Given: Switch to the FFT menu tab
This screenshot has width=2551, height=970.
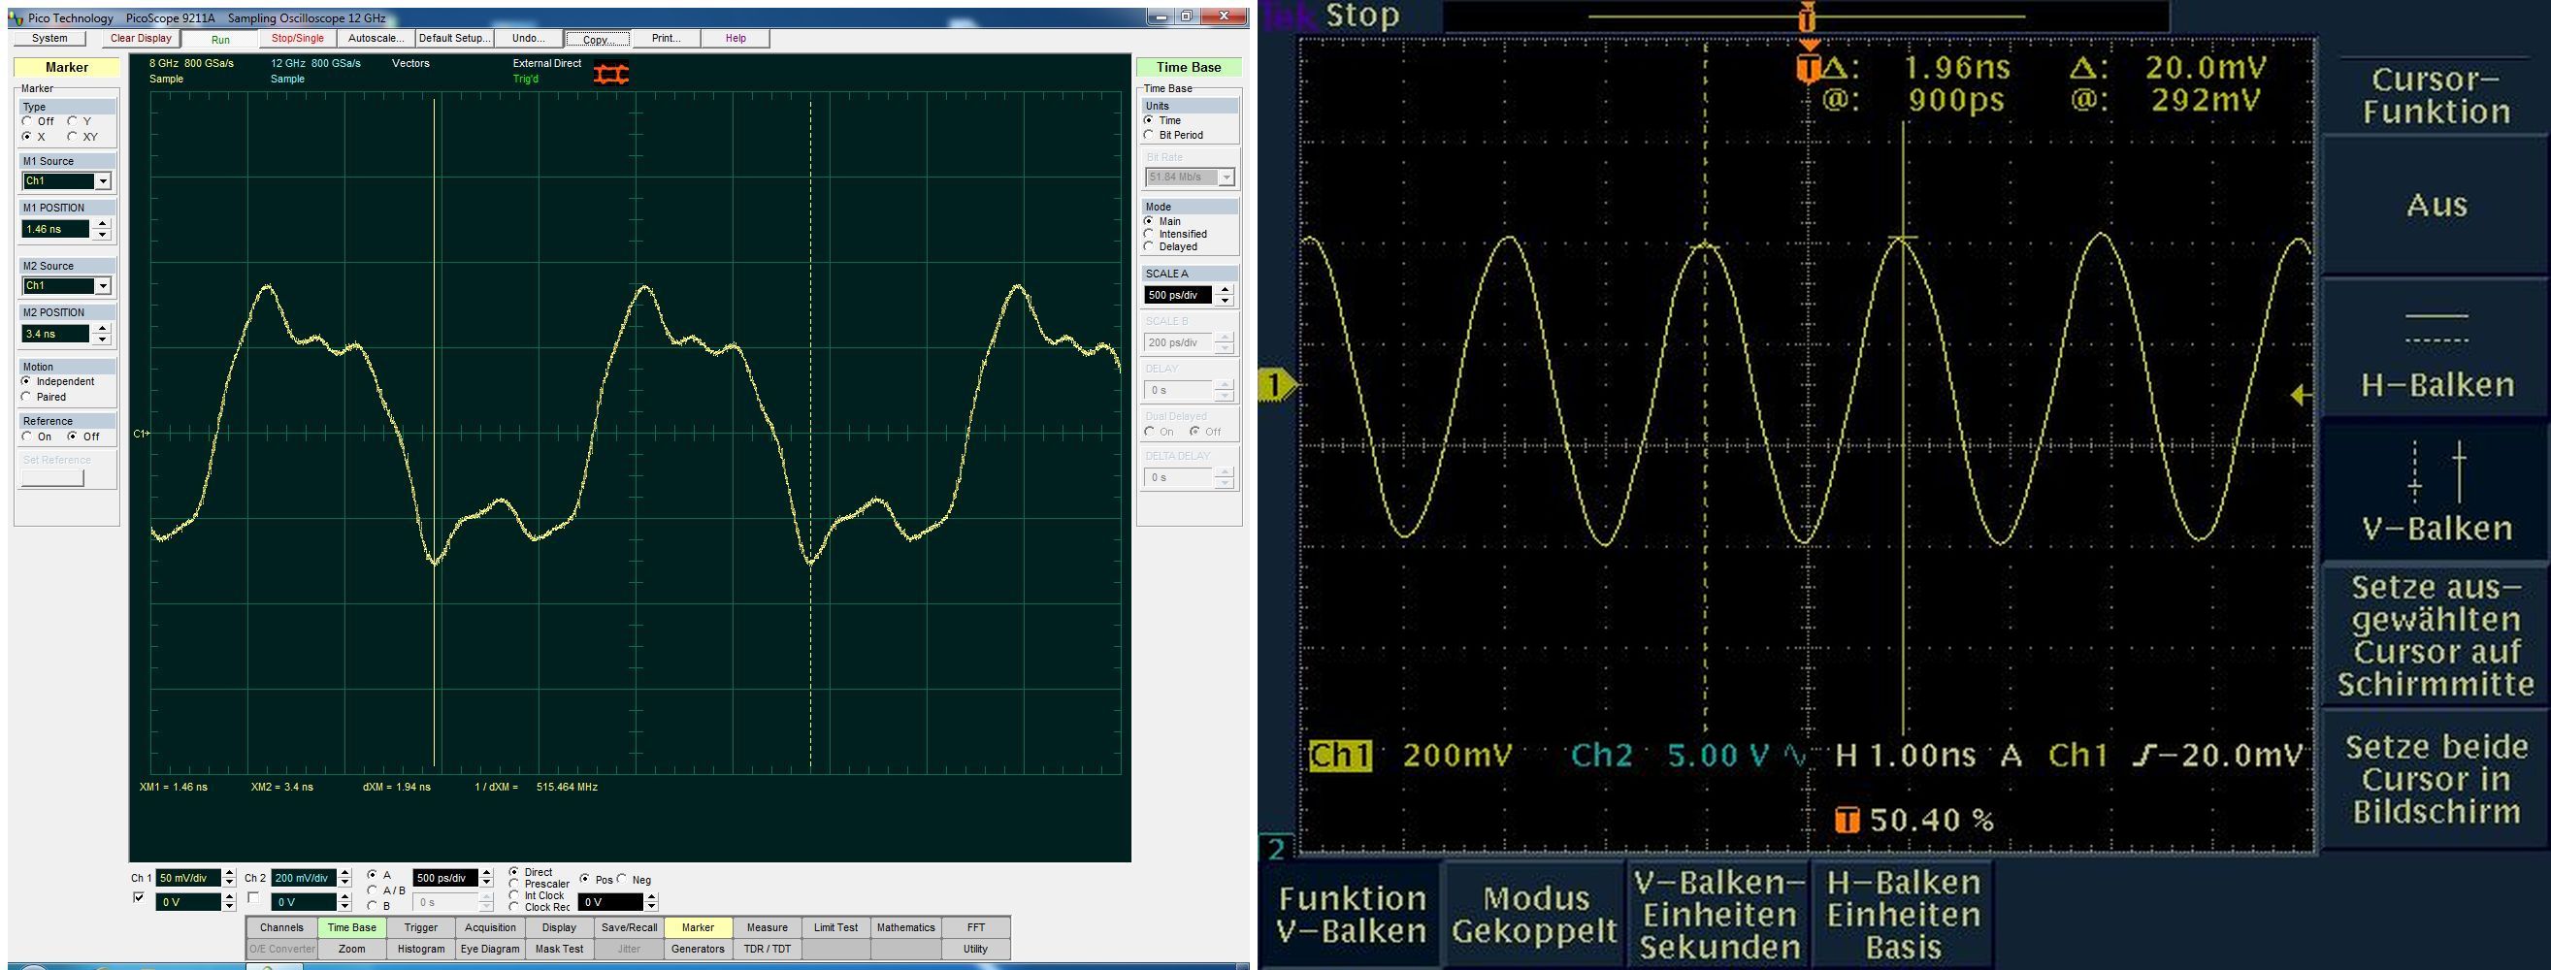Looking at the screenshot, I should pyautogui.click(x=975, y=927).
